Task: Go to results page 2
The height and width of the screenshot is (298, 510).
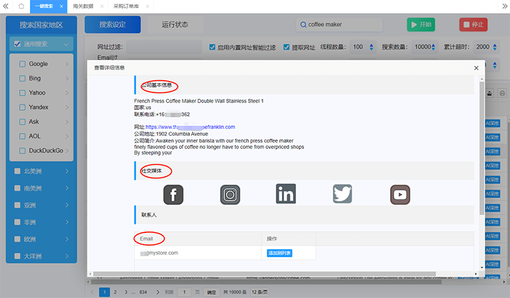Action: pyautogui.click(x=115, y=292)
